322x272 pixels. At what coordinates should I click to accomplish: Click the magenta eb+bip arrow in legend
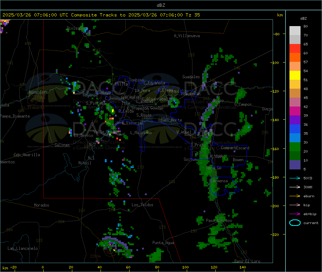pos(295,214)
